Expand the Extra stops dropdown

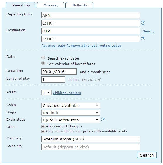71,120
